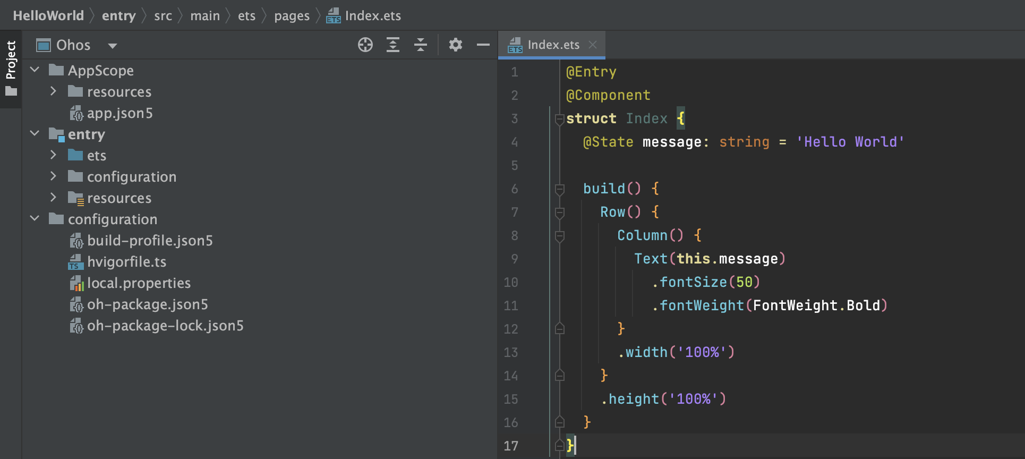Click the @Component decorator on line 2

coord(608,95)
